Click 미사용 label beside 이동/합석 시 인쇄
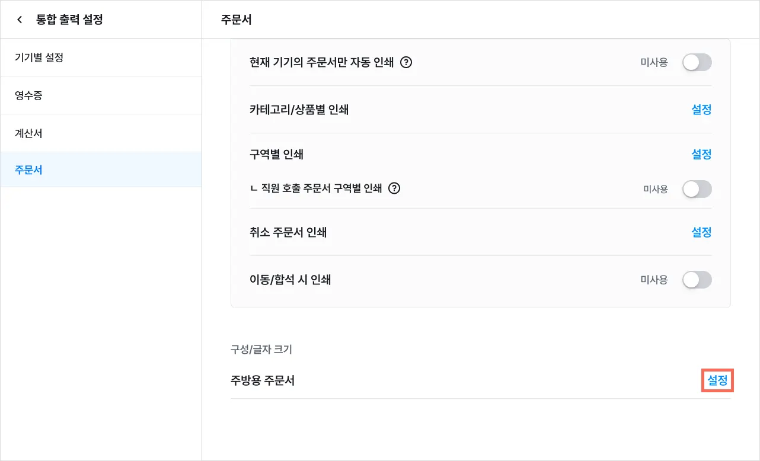 coord(654,280)
